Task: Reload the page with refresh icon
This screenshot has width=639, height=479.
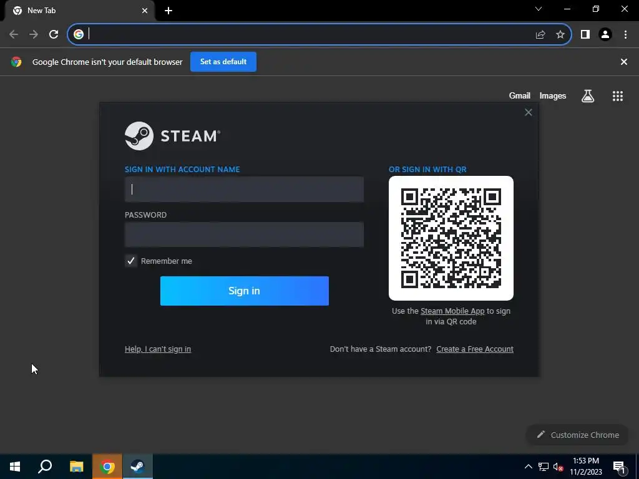Action: [x=54, y=35]
